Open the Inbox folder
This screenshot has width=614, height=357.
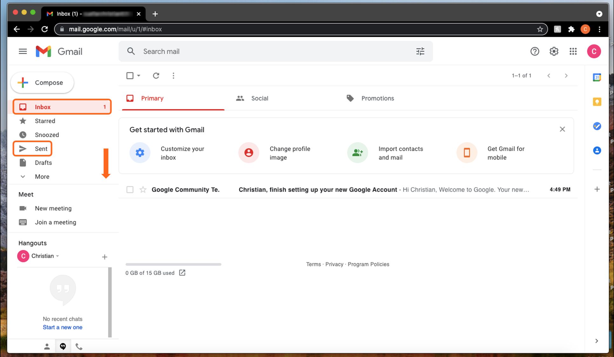pyautogui.click(x=62, y=107)
